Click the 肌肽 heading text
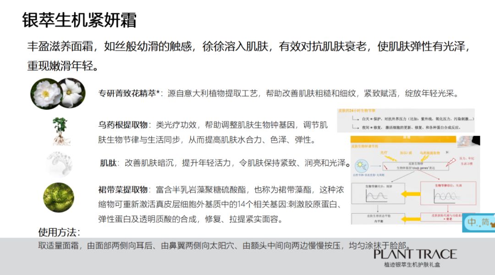This screenshot has width=495, height=275. coord(108,163)
